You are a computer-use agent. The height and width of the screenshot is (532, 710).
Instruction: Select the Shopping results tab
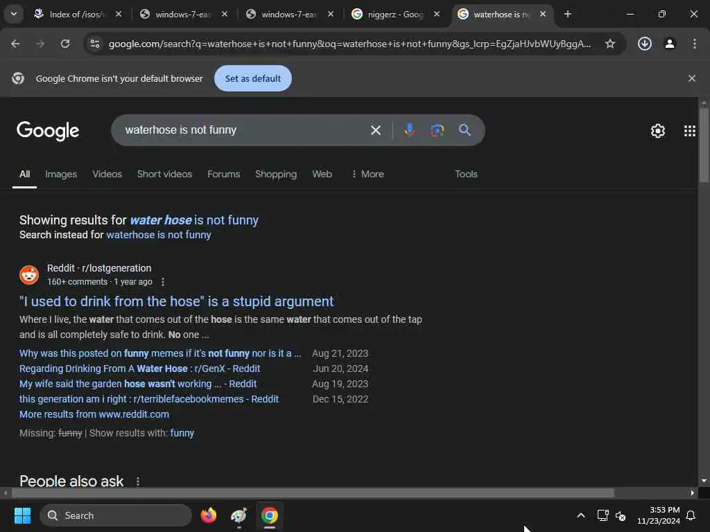click(276, 174)
